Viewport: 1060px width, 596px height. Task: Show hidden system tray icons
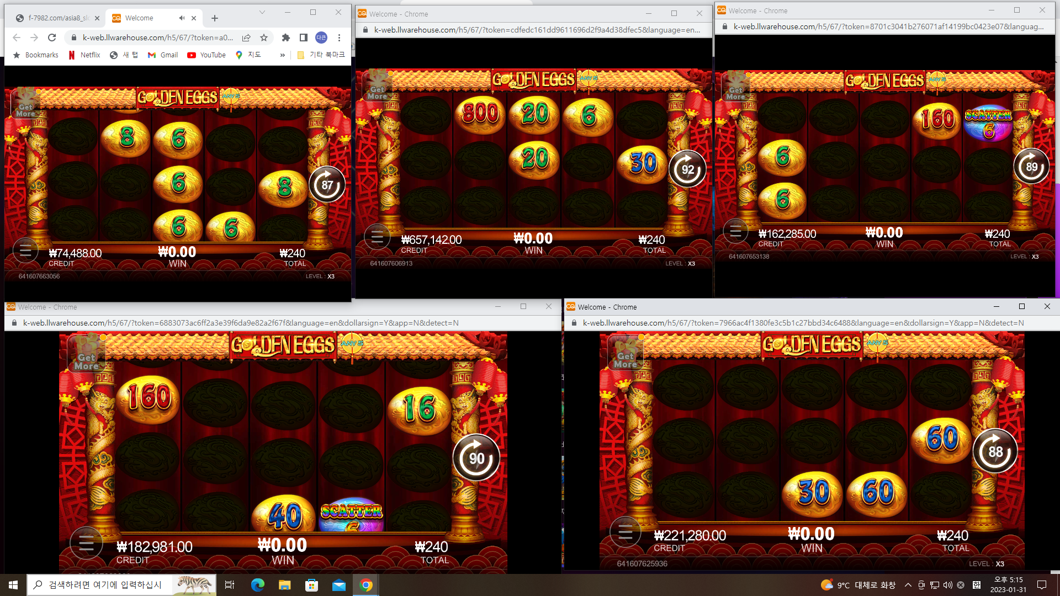tap(908, 585)
